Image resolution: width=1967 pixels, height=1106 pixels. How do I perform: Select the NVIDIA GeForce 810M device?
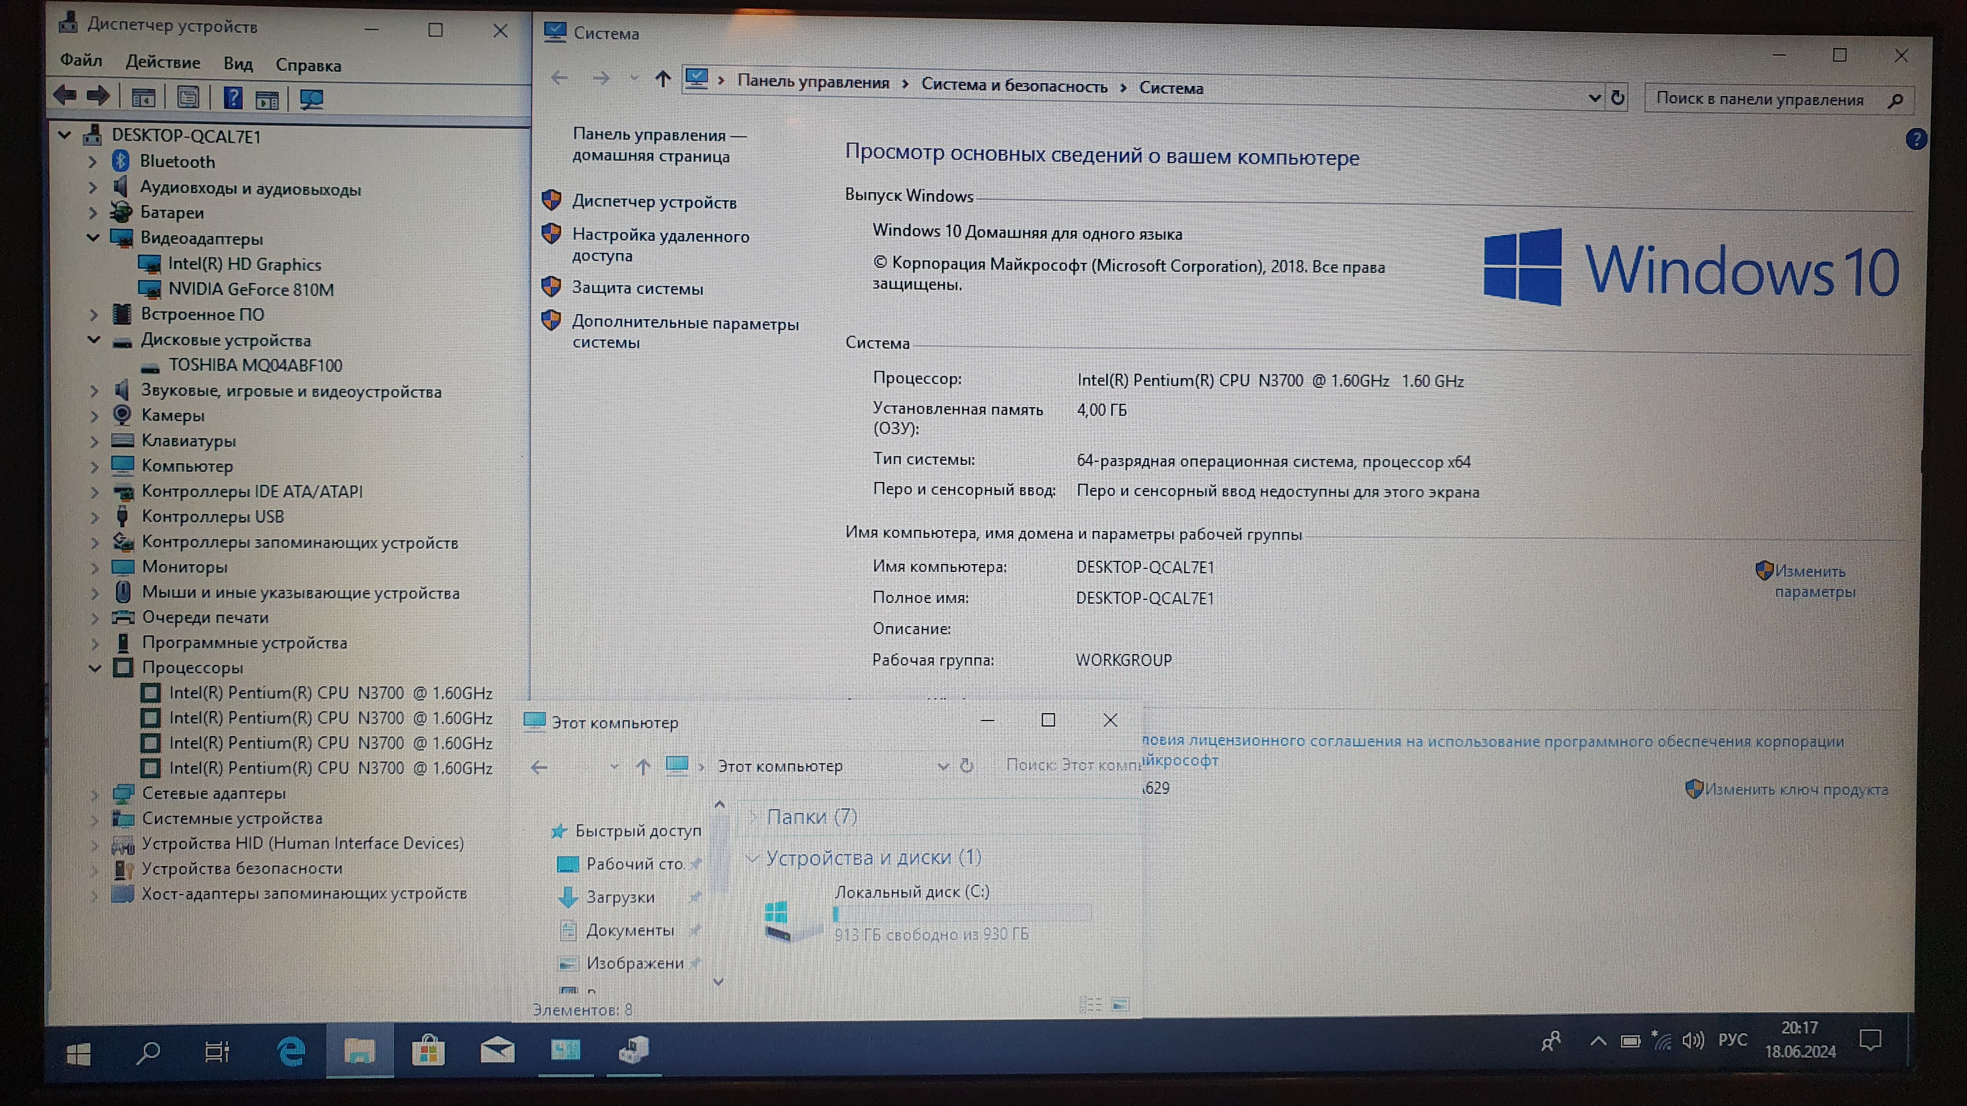[250, 289]
